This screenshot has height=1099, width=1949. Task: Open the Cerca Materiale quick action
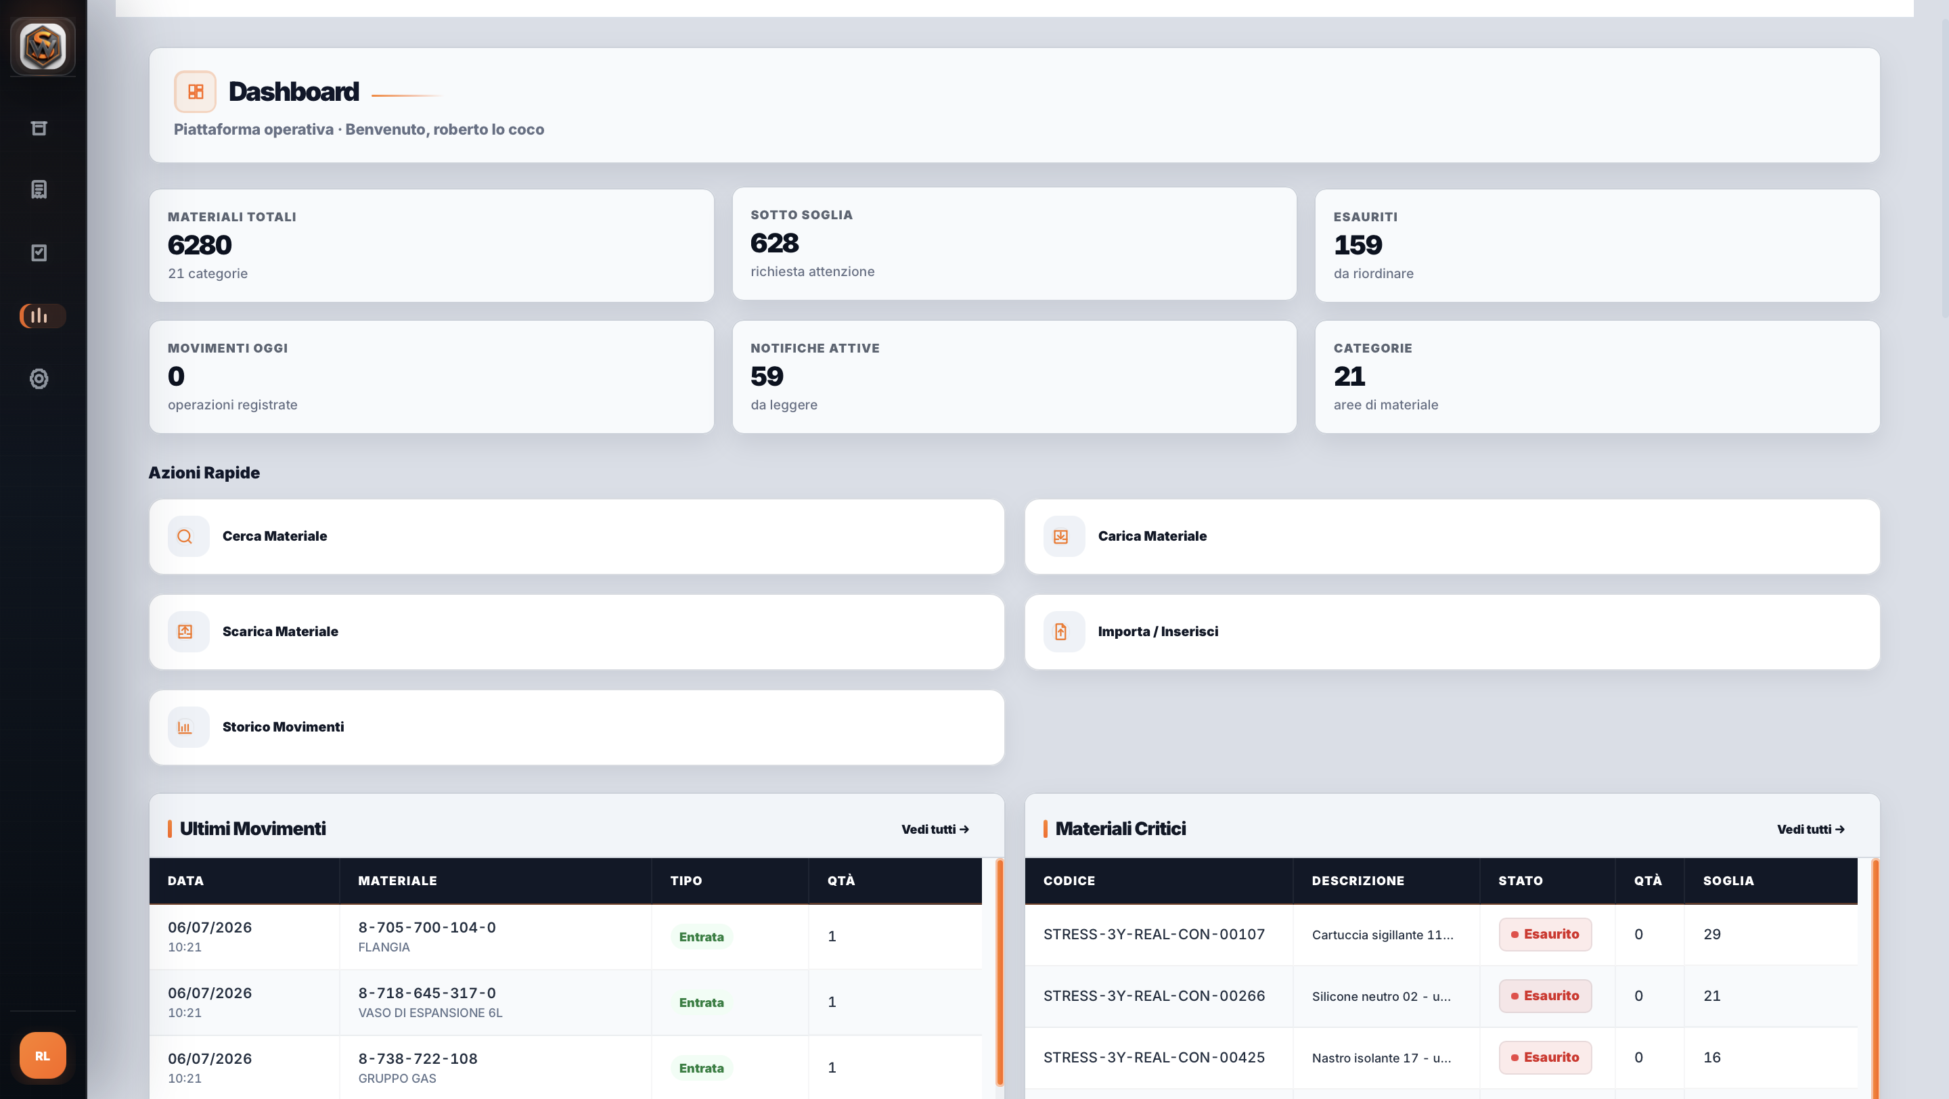[577, 536]
